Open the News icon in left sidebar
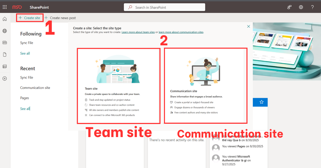The height and width of the screenshot is (168, 321). pyautogui.click(x=5, y=42)
